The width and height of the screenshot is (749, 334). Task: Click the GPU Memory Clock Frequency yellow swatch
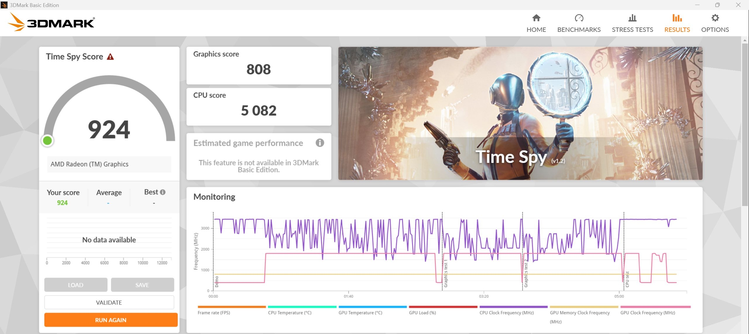(x=584, y=307)
